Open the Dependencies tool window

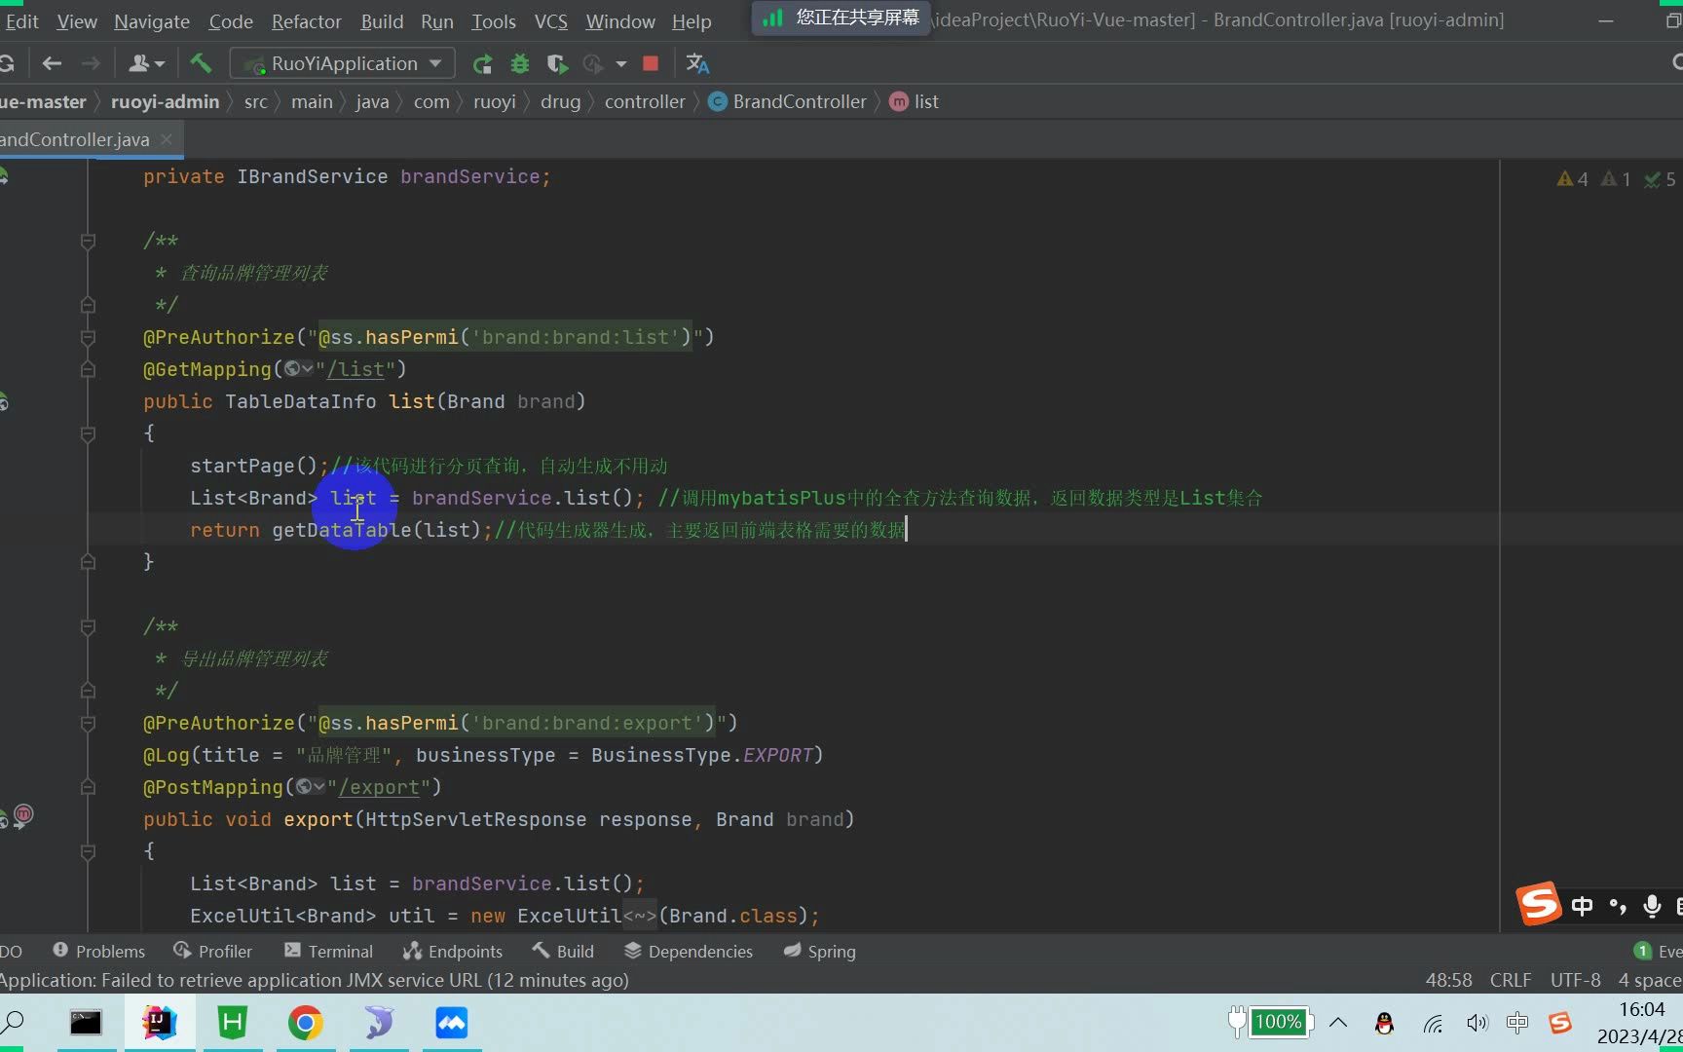coord(689,952)
